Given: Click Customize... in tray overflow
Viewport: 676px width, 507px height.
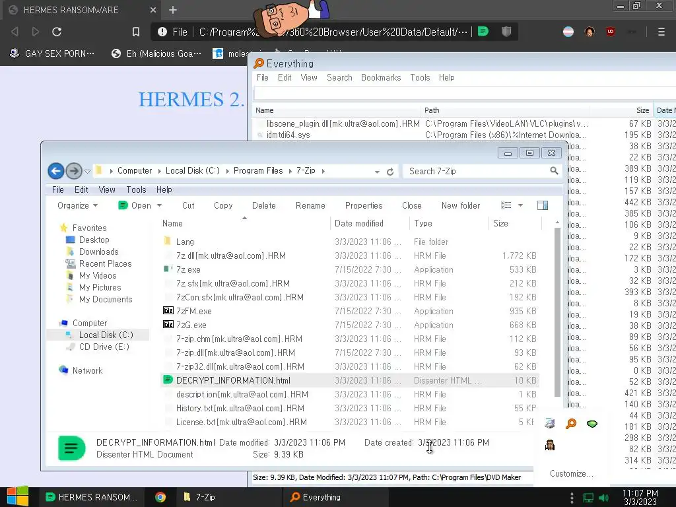Looking at the screenshot, I should point(571,473).
